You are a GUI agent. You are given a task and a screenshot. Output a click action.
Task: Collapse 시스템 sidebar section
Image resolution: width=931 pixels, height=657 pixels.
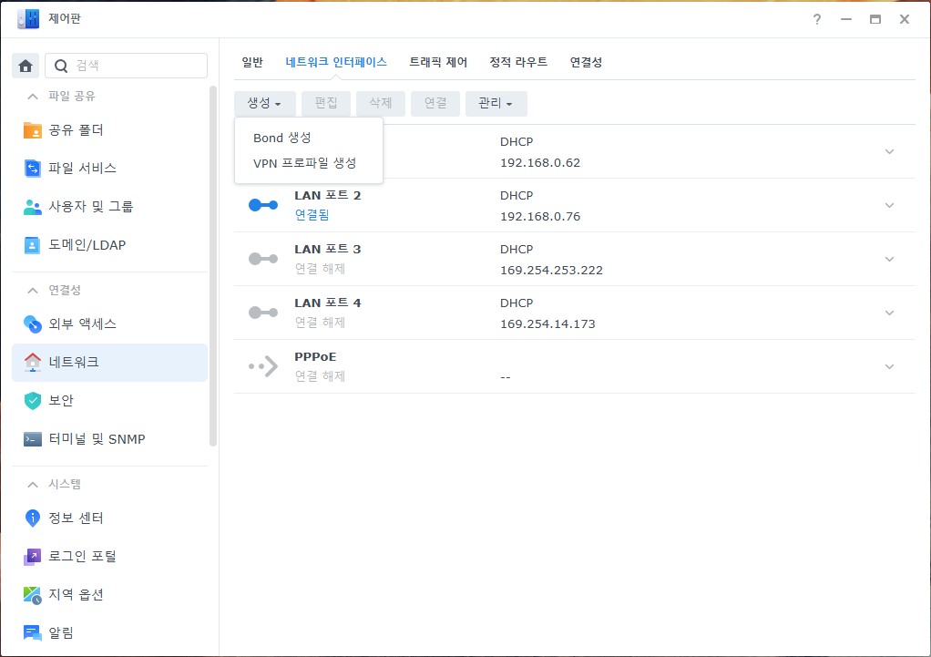(x=33, y=485)
